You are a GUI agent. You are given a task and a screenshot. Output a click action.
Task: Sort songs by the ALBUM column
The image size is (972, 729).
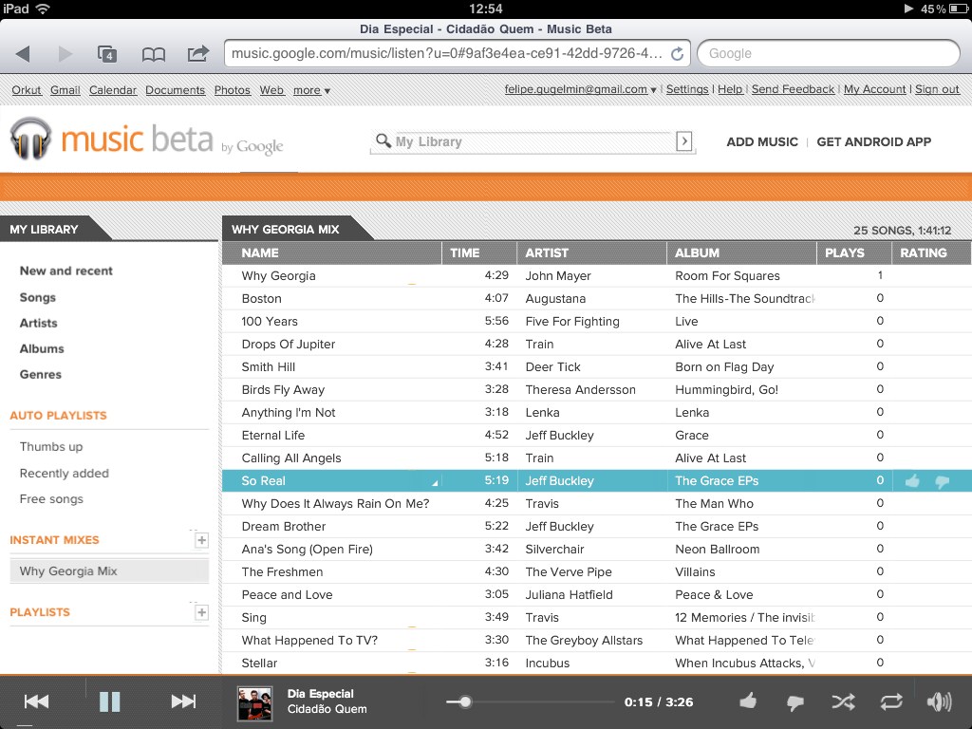[x=741, y=252]
